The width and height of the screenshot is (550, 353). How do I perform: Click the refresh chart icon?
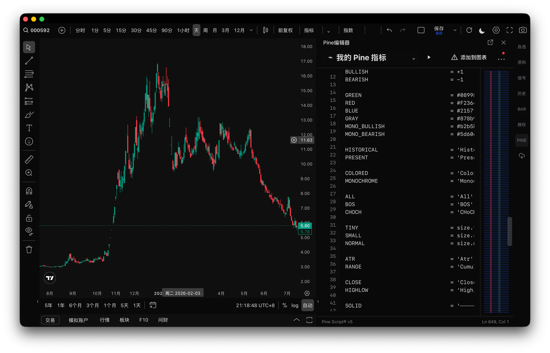tap(469, 30)
